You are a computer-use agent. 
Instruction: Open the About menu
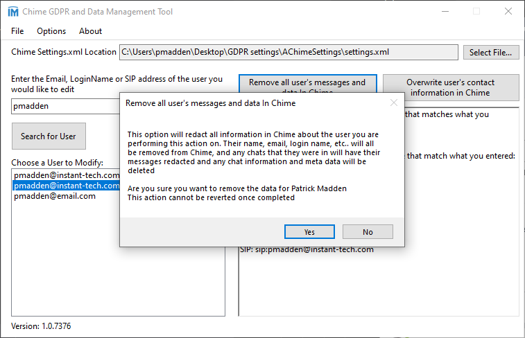pos(90,31)
